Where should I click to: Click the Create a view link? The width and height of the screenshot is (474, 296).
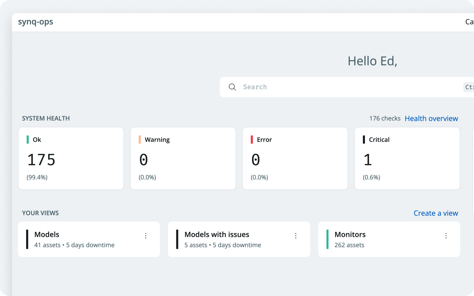436,213
